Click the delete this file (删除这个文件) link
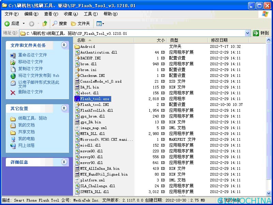Viewport: 273px width, 205px height. pyautogui.click(x=30, y=92)
